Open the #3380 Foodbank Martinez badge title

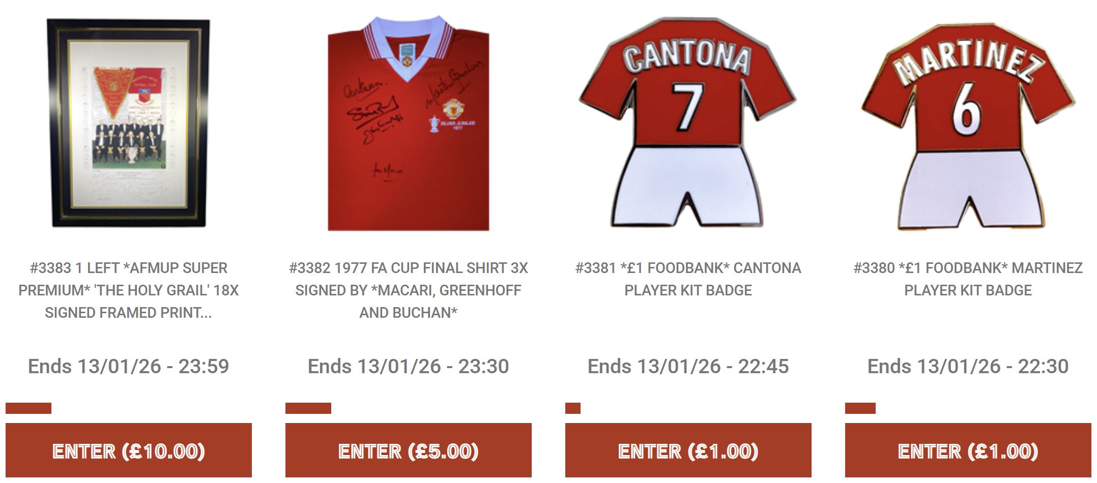pos(968,279)
